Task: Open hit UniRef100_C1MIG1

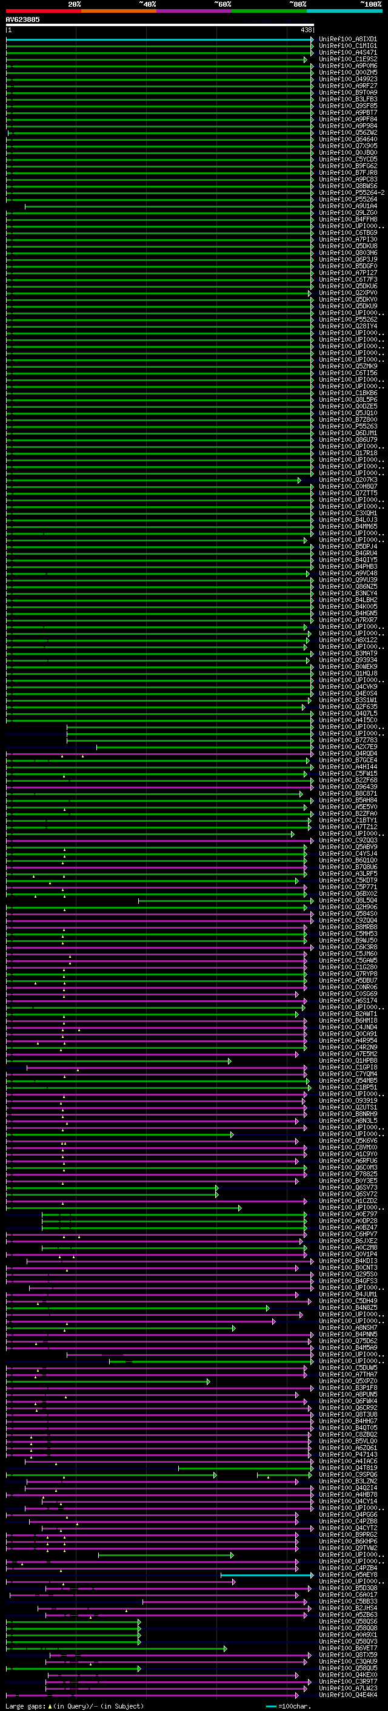Action: (x=348, y=47)
